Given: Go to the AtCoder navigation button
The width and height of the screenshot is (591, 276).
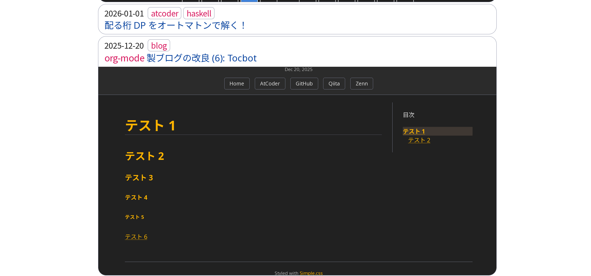Looking at the screenshot, I should [270, 83].
